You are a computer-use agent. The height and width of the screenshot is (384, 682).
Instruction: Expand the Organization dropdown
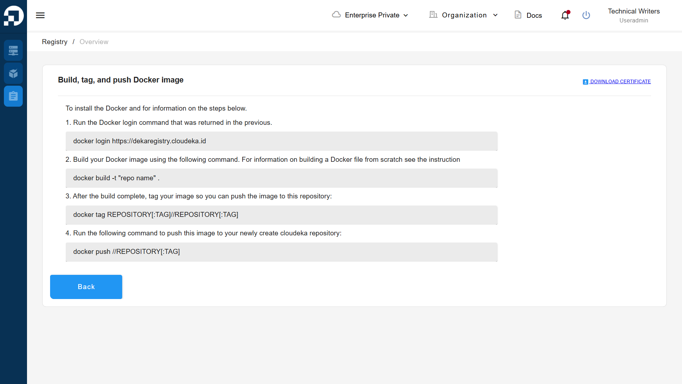pos(464,15)
